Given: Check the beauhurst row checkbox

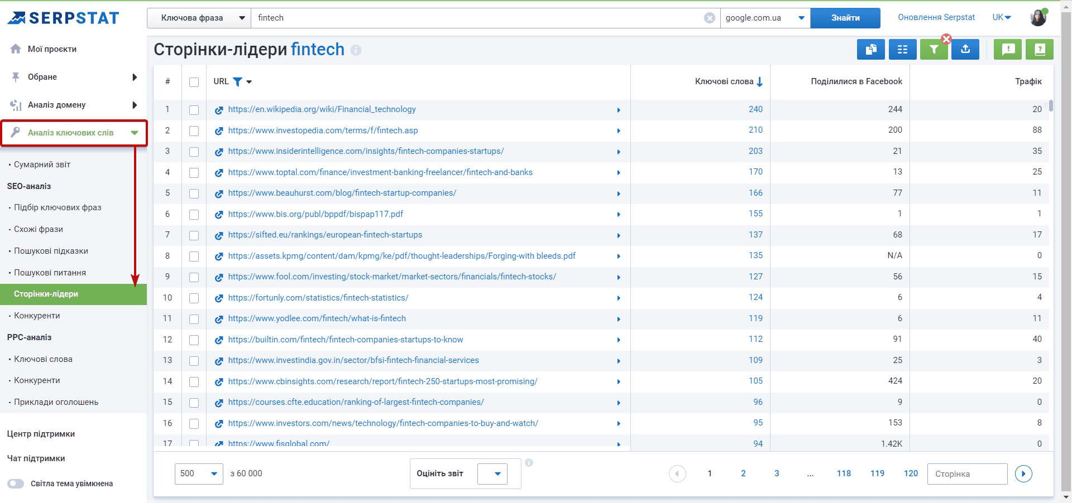Looking at the screenshot, I should coord(194,194).
